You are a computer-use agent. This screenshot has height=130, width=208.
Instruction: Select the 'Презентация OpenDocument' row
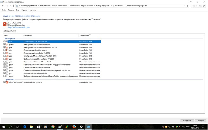(x=52, y=50)
